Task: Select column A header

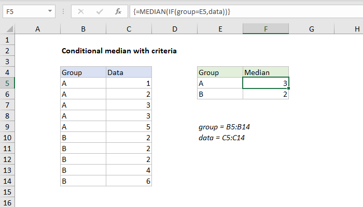Action: click(x=37, y=29)
